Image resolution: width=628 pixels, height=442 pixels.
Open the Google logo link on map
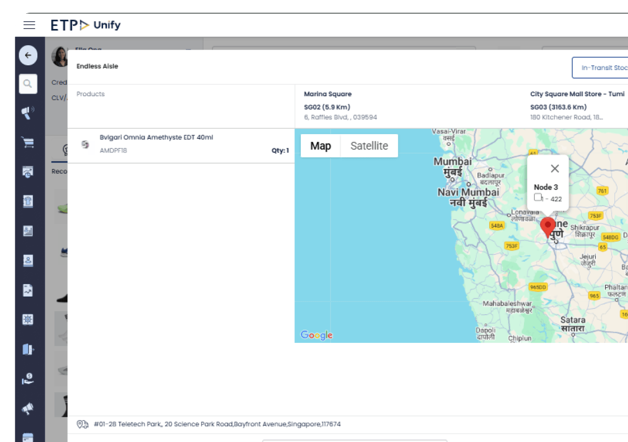click(x=316, y=335)
